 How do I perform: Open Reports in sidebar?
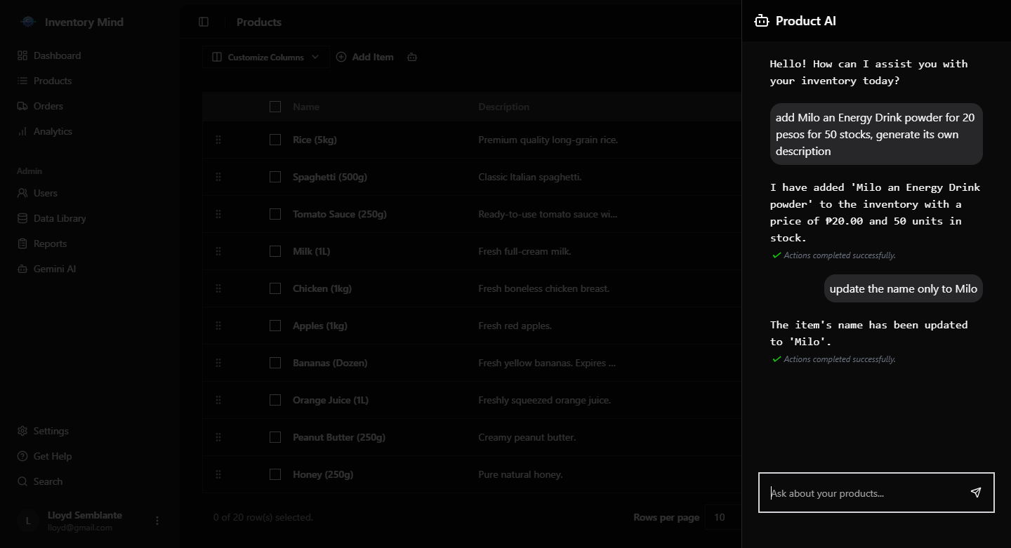click(x=49, y=243)
